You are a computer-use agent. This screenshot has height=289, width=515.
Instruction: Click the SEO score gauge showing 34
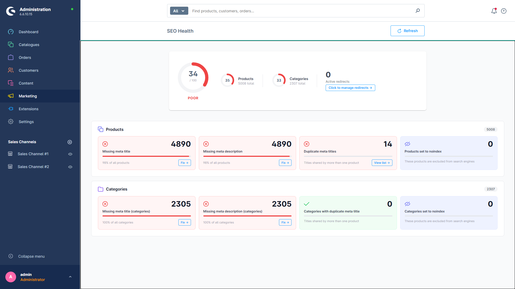click(193, 77)
